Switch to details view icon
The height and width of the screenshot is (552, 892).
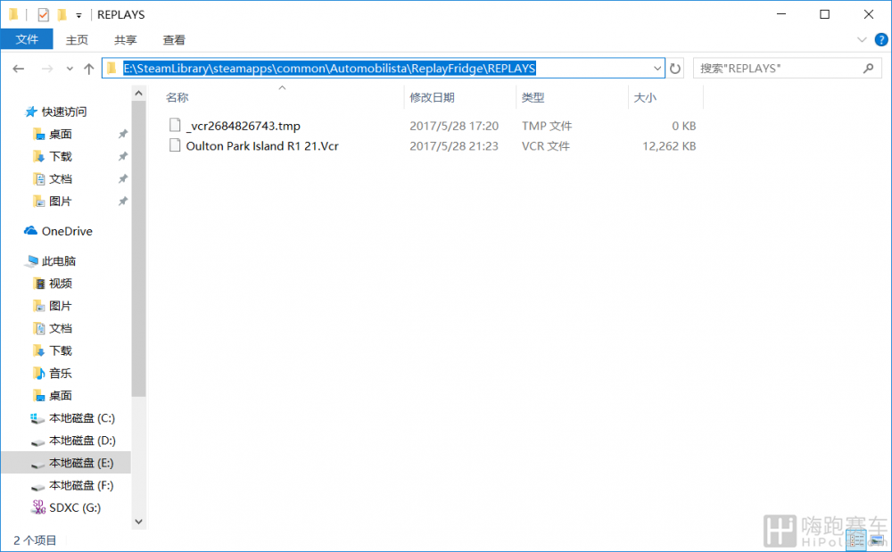(856, 540)
